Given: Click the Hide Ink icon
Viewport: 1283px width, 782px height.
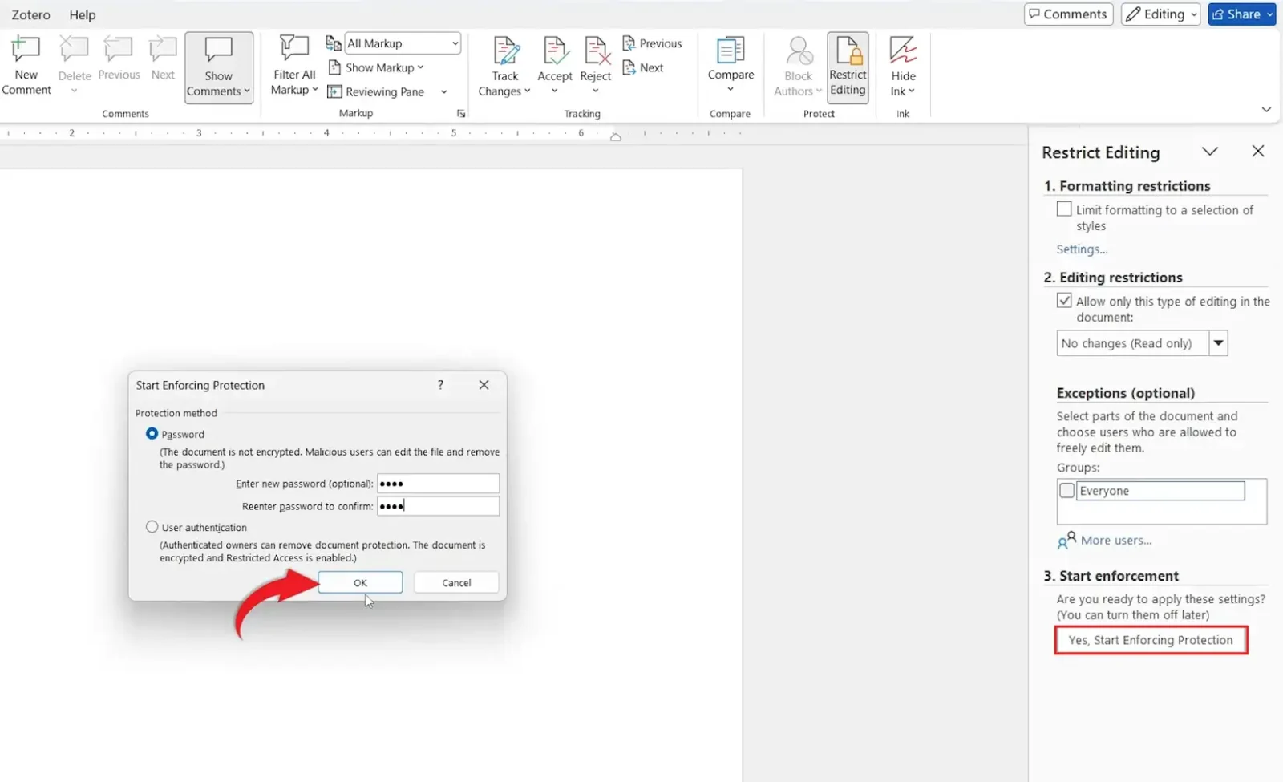Looking at the screenshot, I should [903, 51].
